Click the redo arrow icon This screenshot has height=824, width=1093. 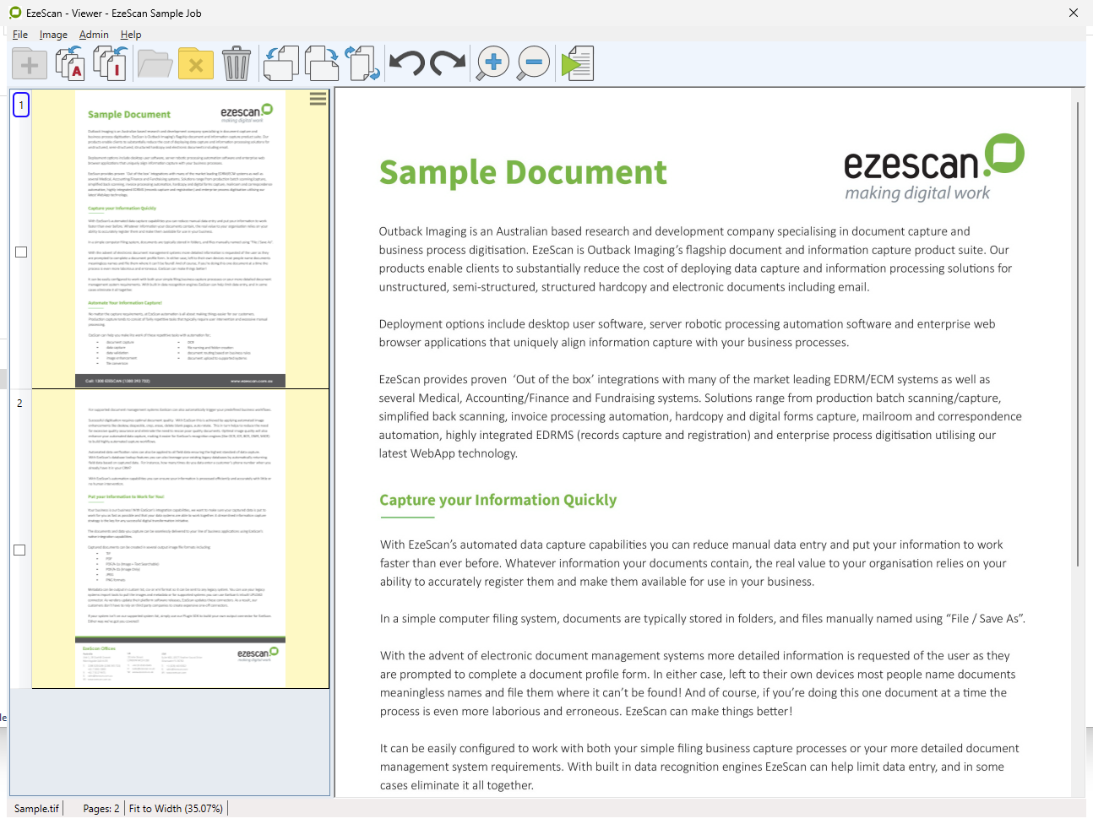coord(448,63)
